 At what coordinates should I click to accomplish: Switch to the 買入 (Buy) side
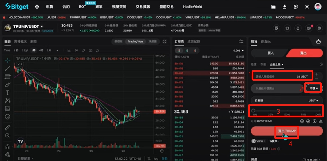(271, 53)
